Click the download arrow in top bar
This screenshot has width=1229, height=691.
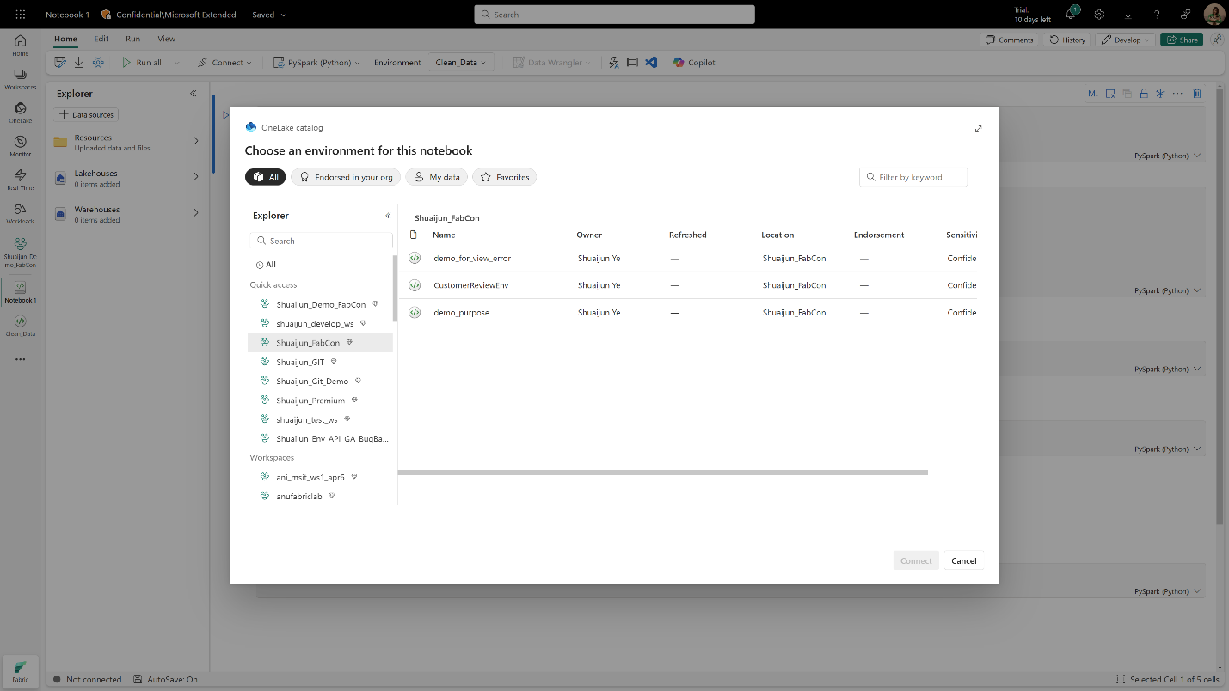pyautogui.click(x=1128, y=15)
